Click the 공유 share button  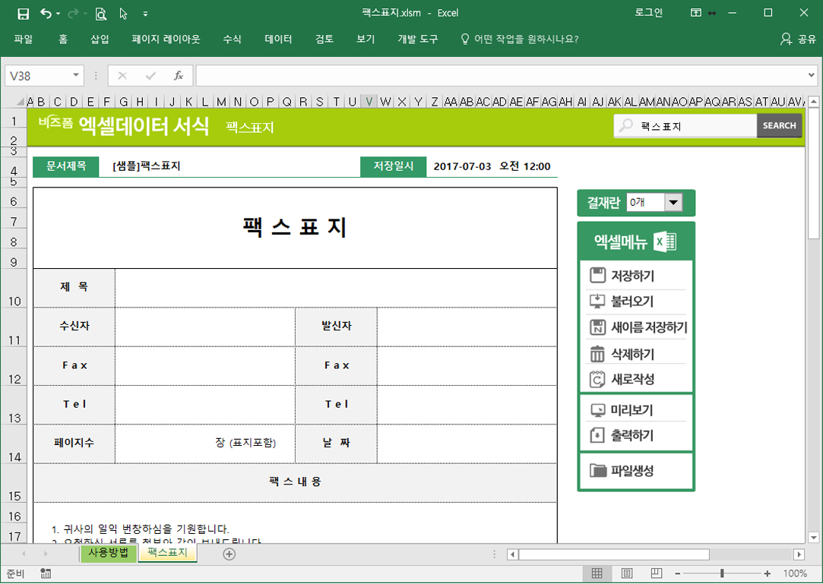coord(798,39)
